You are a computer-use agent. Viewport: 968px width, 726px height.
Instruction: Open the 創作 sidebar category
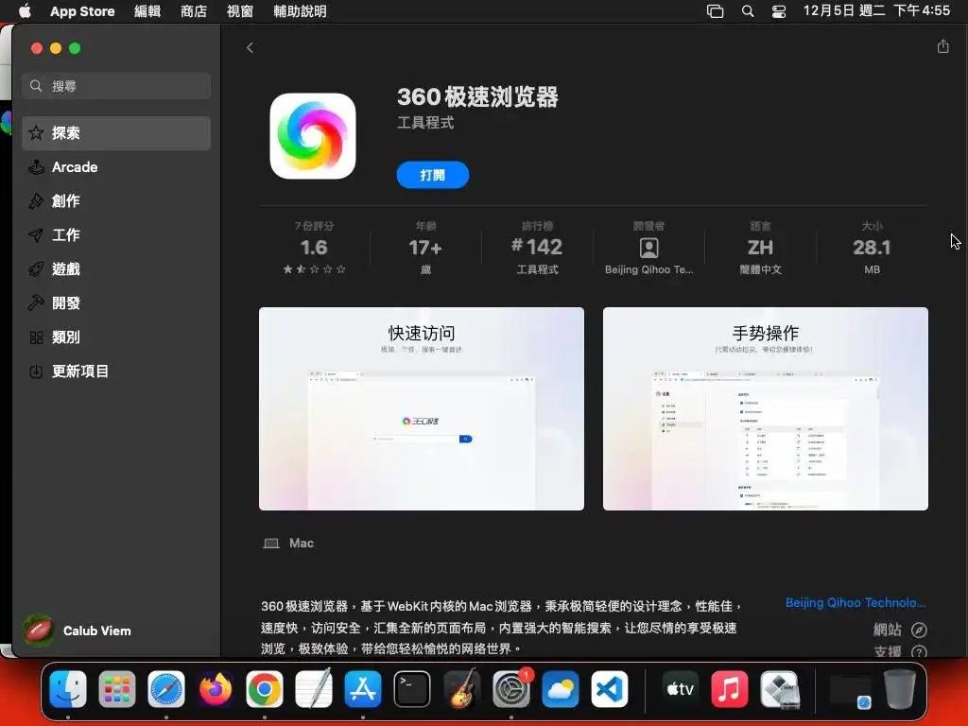pyautogui.click(x=116, y=200)
